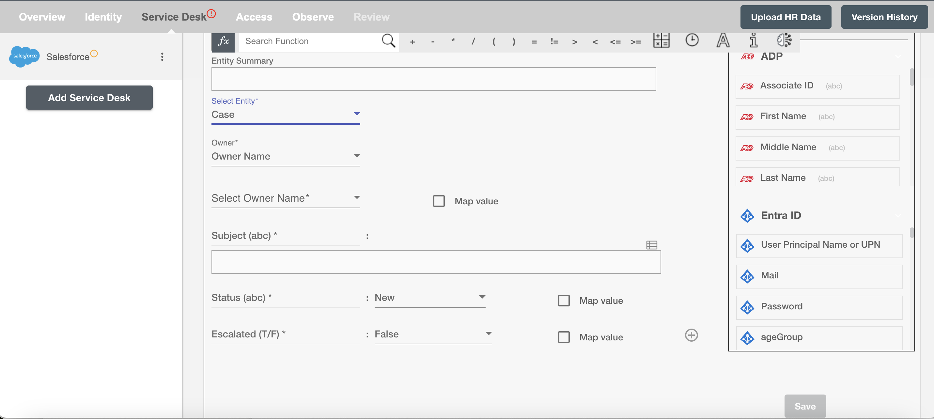Click Upload HR Data button
This screenshot has height=419, width=934.
click(x=786, y=17)
